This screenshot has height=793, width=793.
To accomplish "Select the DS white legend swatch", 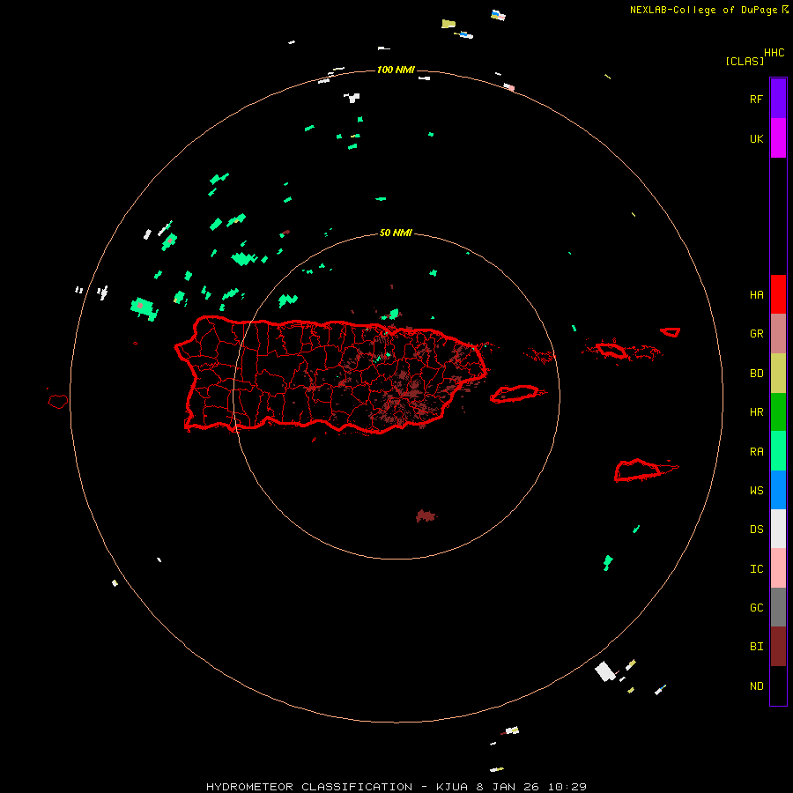I will click(x=778, y=529).
